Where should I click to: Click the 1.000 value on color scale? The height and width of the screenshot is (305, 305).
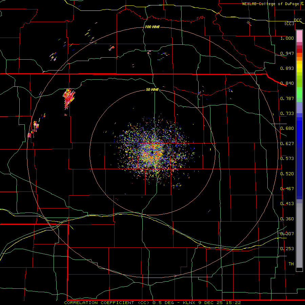287,38
